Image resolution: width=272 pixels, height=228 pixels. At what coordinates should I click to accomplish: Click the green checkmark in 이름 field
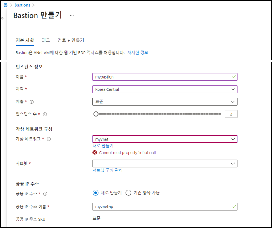pyautogui.click(x=234, y=77)
